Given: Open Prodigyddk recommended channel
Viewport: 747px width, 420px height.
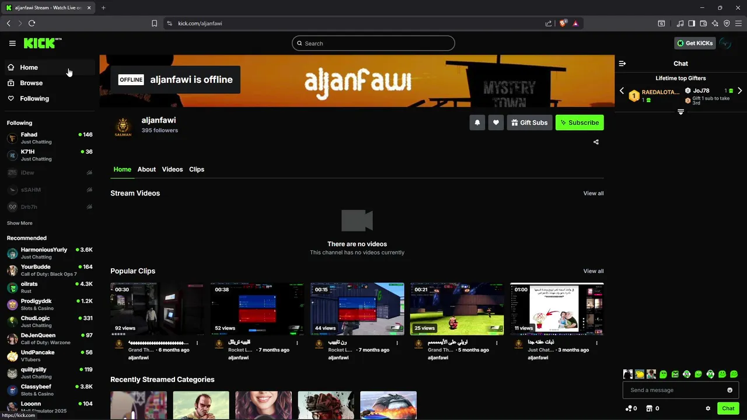Looking at the screenshot, I should coord(50,304).
